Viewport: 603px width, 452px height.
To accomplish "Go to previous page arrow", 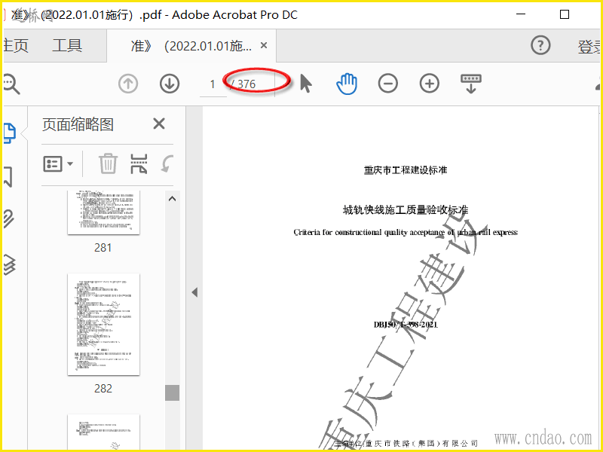I will (128, 84).
